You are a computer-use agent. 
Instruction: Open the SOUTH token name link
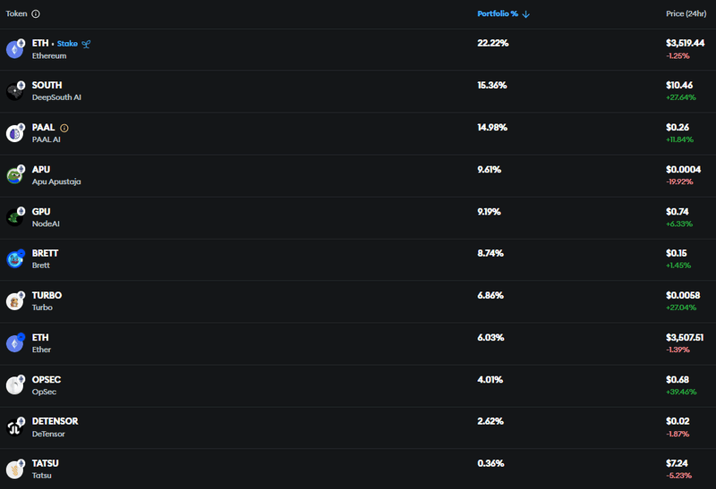click(47, 86)
